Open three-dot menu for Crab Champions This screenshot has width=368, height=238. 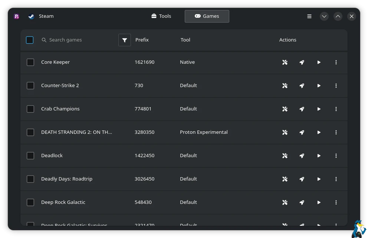tap(336, 109)
